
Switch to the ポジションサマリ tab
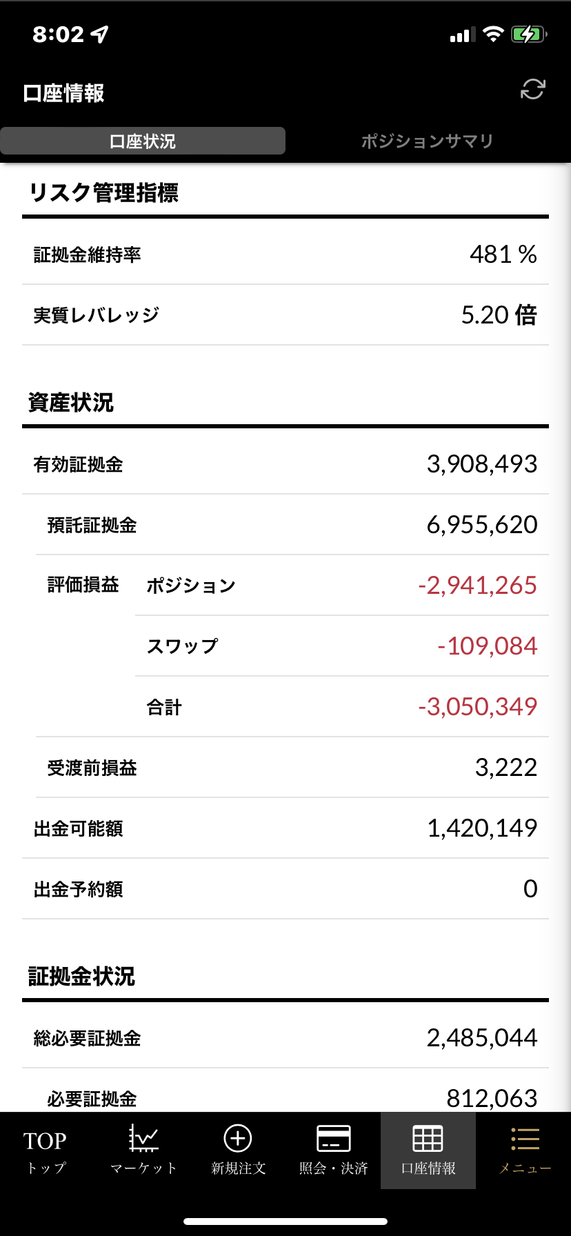[x=428, y=141]
